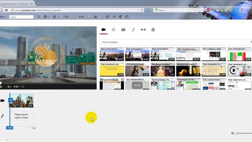252x142 pixels.
Task: Select the Как самостояте... video thumbnail
Action: pyautogui.click(x=214, y=84)
